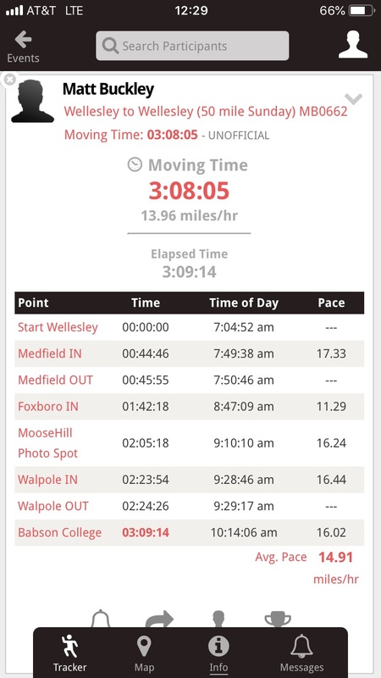This screenshot has height=678, width=381.
Task: Tap the notification bell icon below results
Action: tap(101, 619)
